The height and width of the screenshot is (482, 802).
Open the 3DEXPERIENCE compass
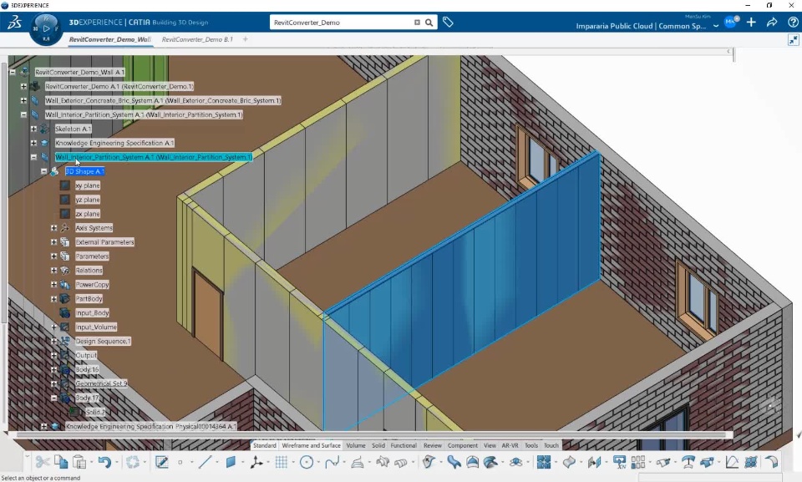click(x=46, y=28)
